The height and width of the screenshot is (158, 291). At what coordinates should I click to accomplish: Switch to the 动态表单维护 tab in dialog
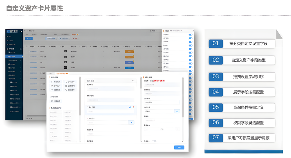pyautogui.click(x=62, y=74)
